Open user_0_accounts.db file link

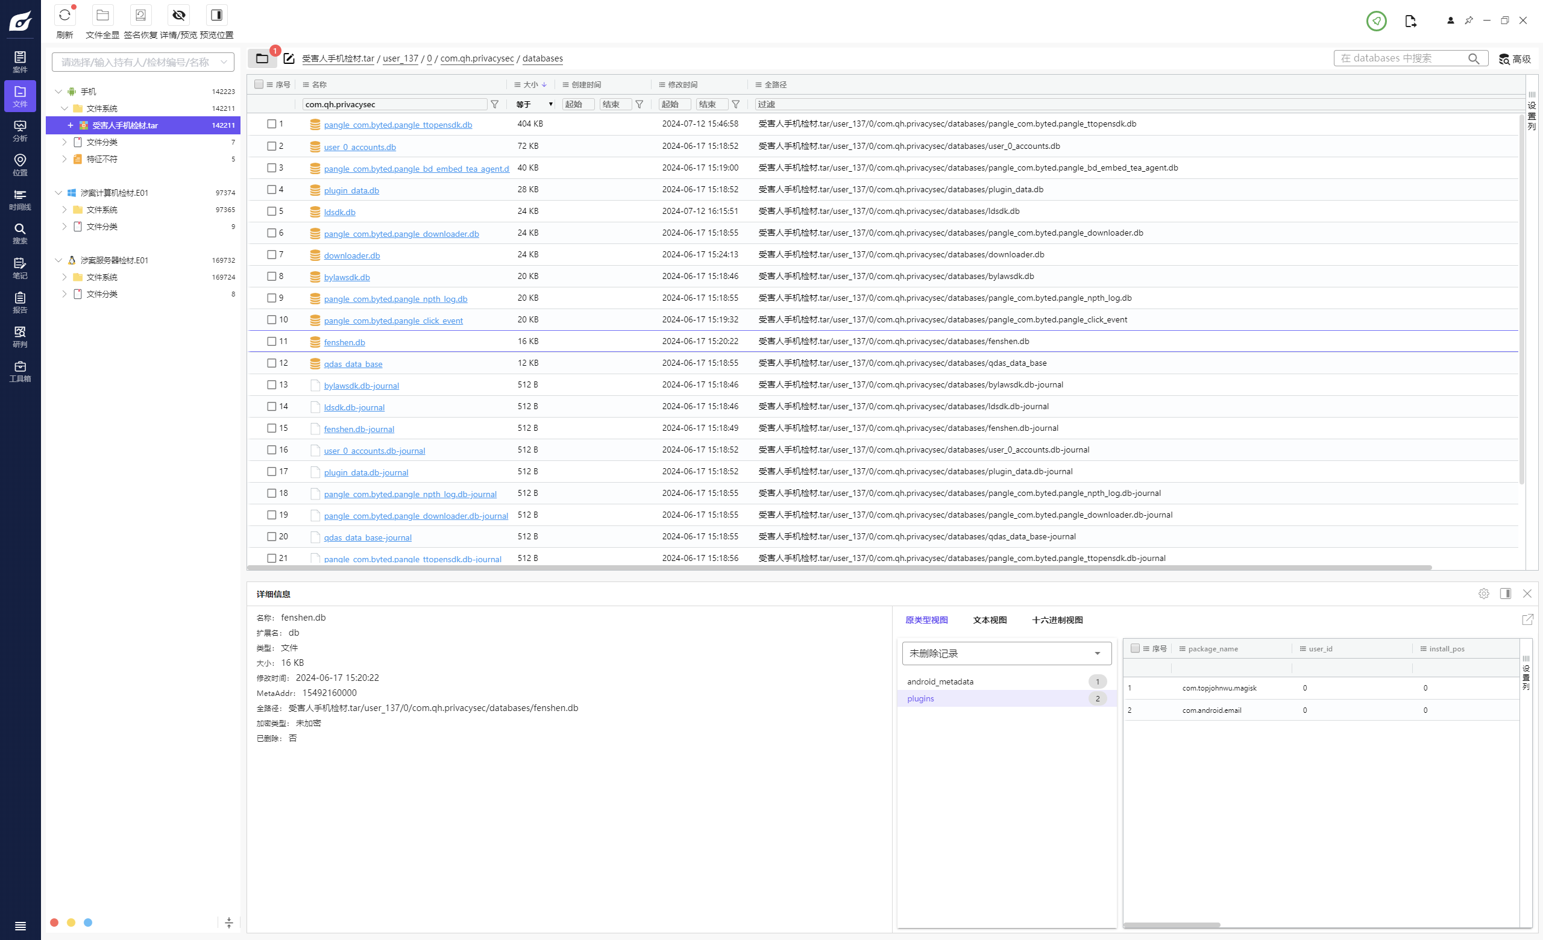click(359, 147)
